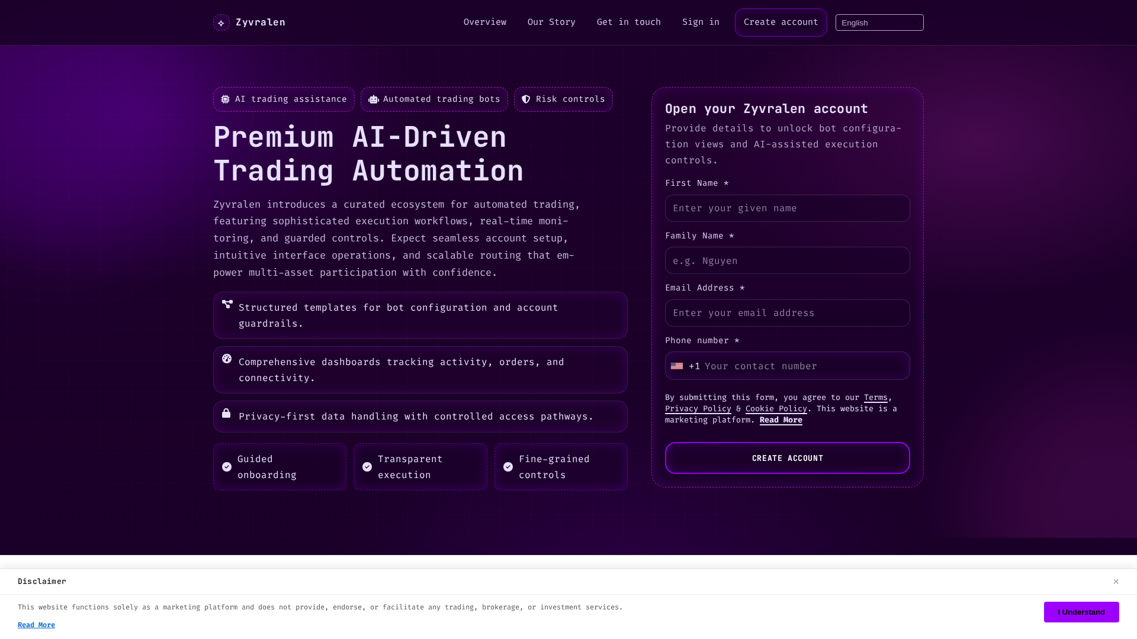Open the English language dropdown
Screen dimensions: 1137x639
click(879, 22)
